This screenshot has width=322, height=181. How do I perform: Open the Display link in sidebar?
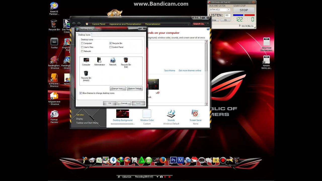(79, 119)
